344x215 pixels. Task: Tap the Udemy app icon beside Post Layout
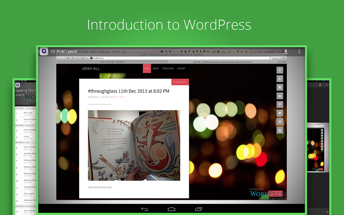coord(44,51)
